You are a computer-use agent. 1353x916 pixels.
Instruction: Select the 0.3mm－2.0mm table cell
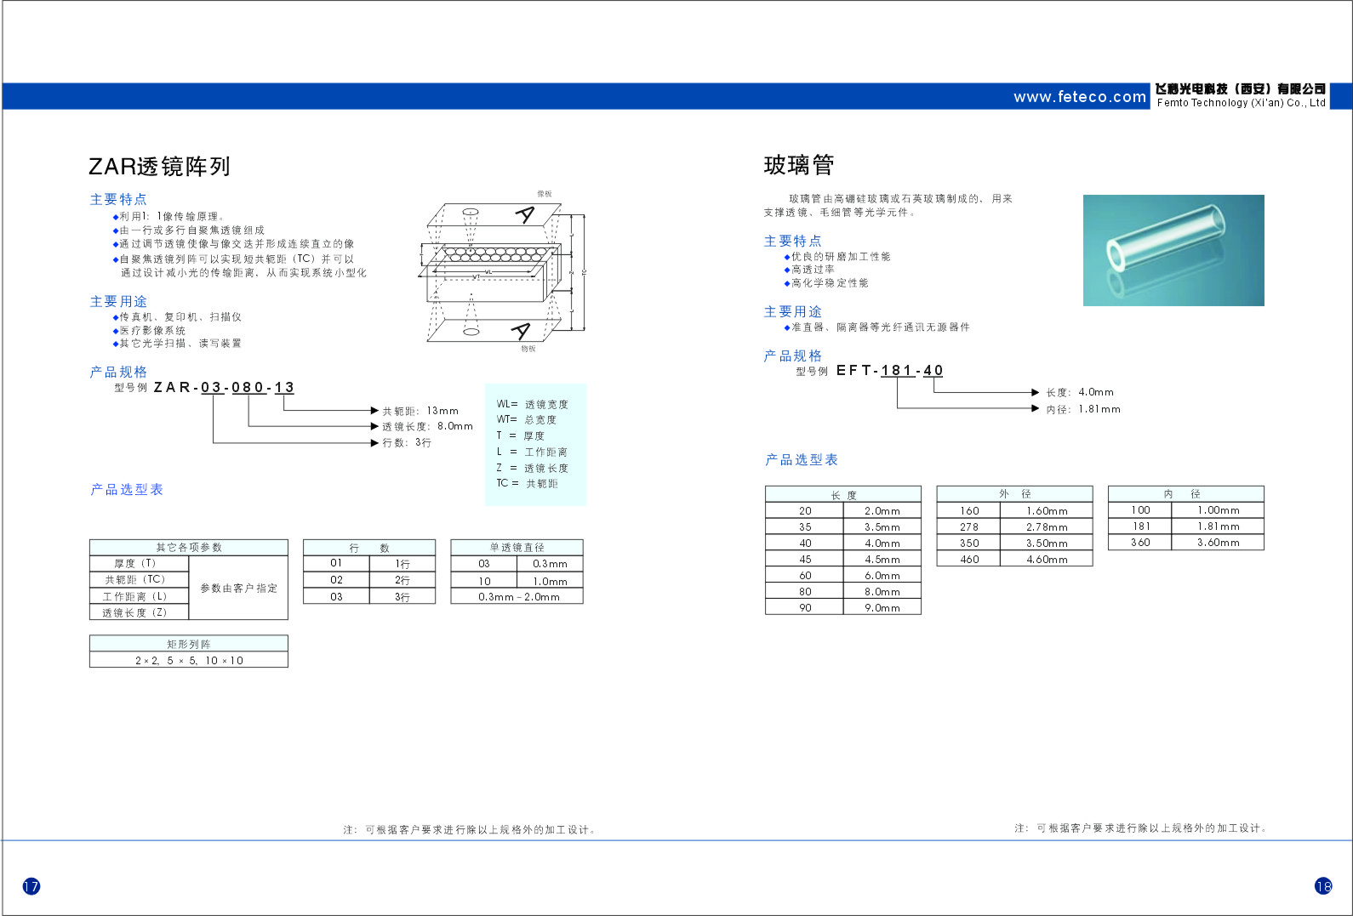(x=517, y=597)
